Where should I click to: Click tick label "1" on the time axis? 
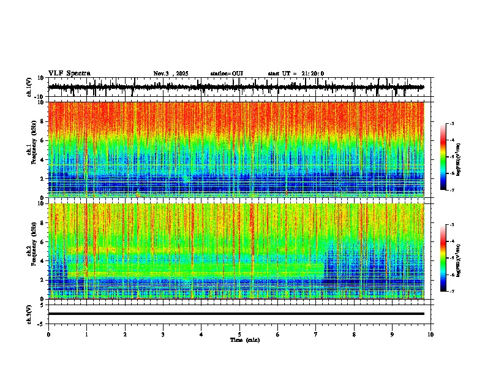pyautogui.click(x=86, y=335)
